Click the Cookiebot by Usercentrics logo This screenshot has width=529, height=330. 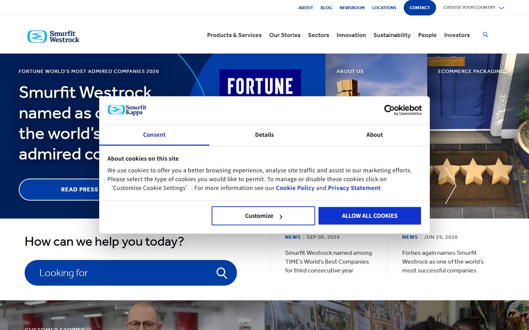pos(403,110)
